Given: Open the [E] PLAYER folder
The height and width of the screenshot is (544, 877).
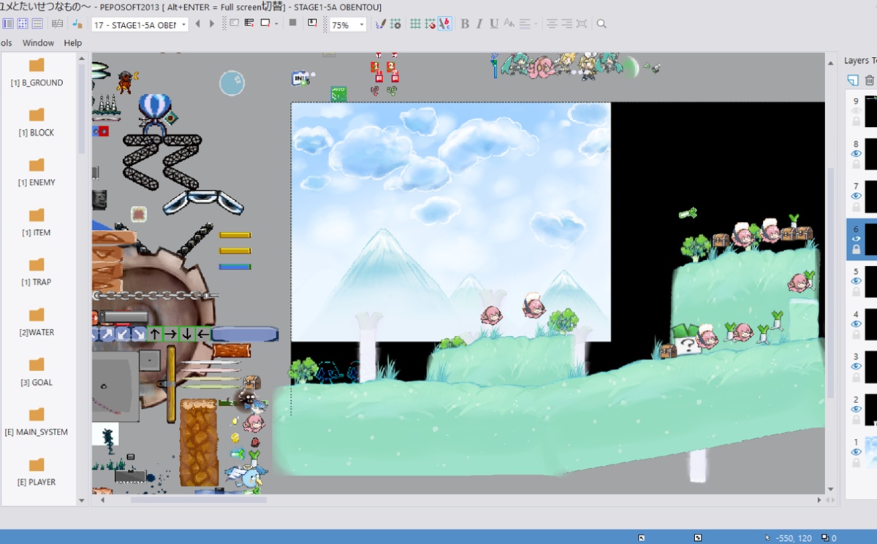Looking at the screenshot, I should point(37,472).
